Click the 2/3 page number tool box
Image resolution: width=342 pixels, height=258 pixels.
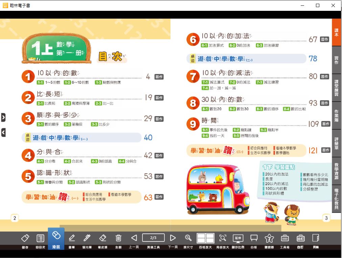(x=153, y=238)
